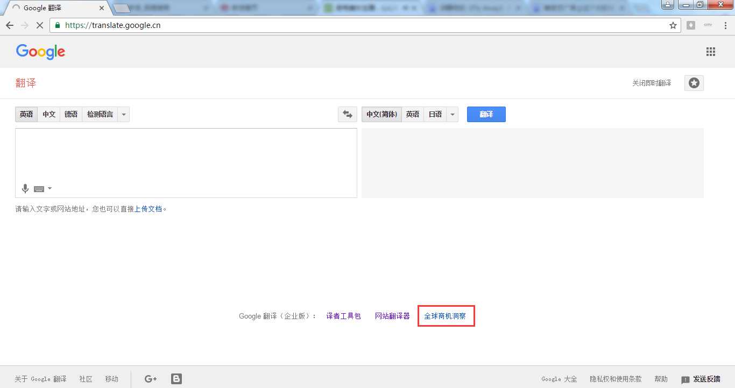Toggle the on-screen keyboard input tool
This screenshot has height=388, width=735.
(x=39, y=189)
